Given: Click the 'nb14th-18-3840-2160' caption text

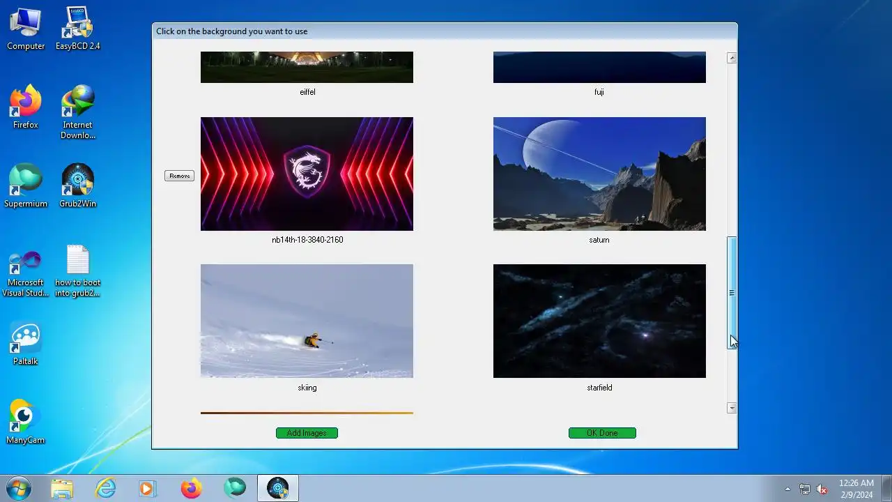Looking at the screenshot, I should point(307,240).
